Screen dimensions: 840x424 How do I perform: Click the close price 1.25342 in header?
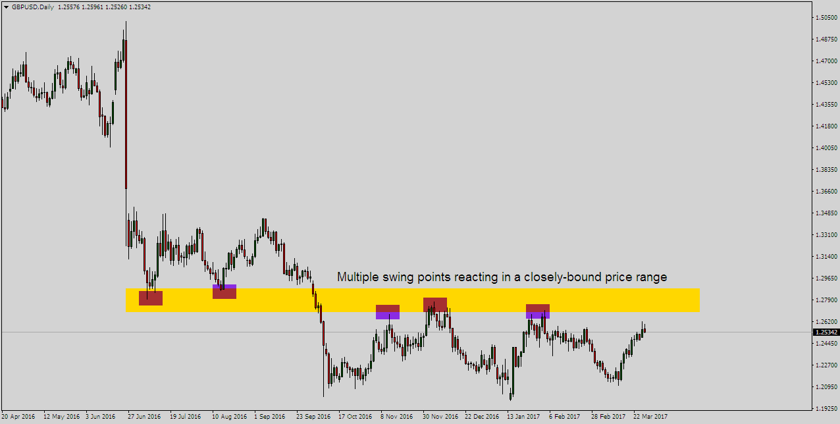click(140, 7)
